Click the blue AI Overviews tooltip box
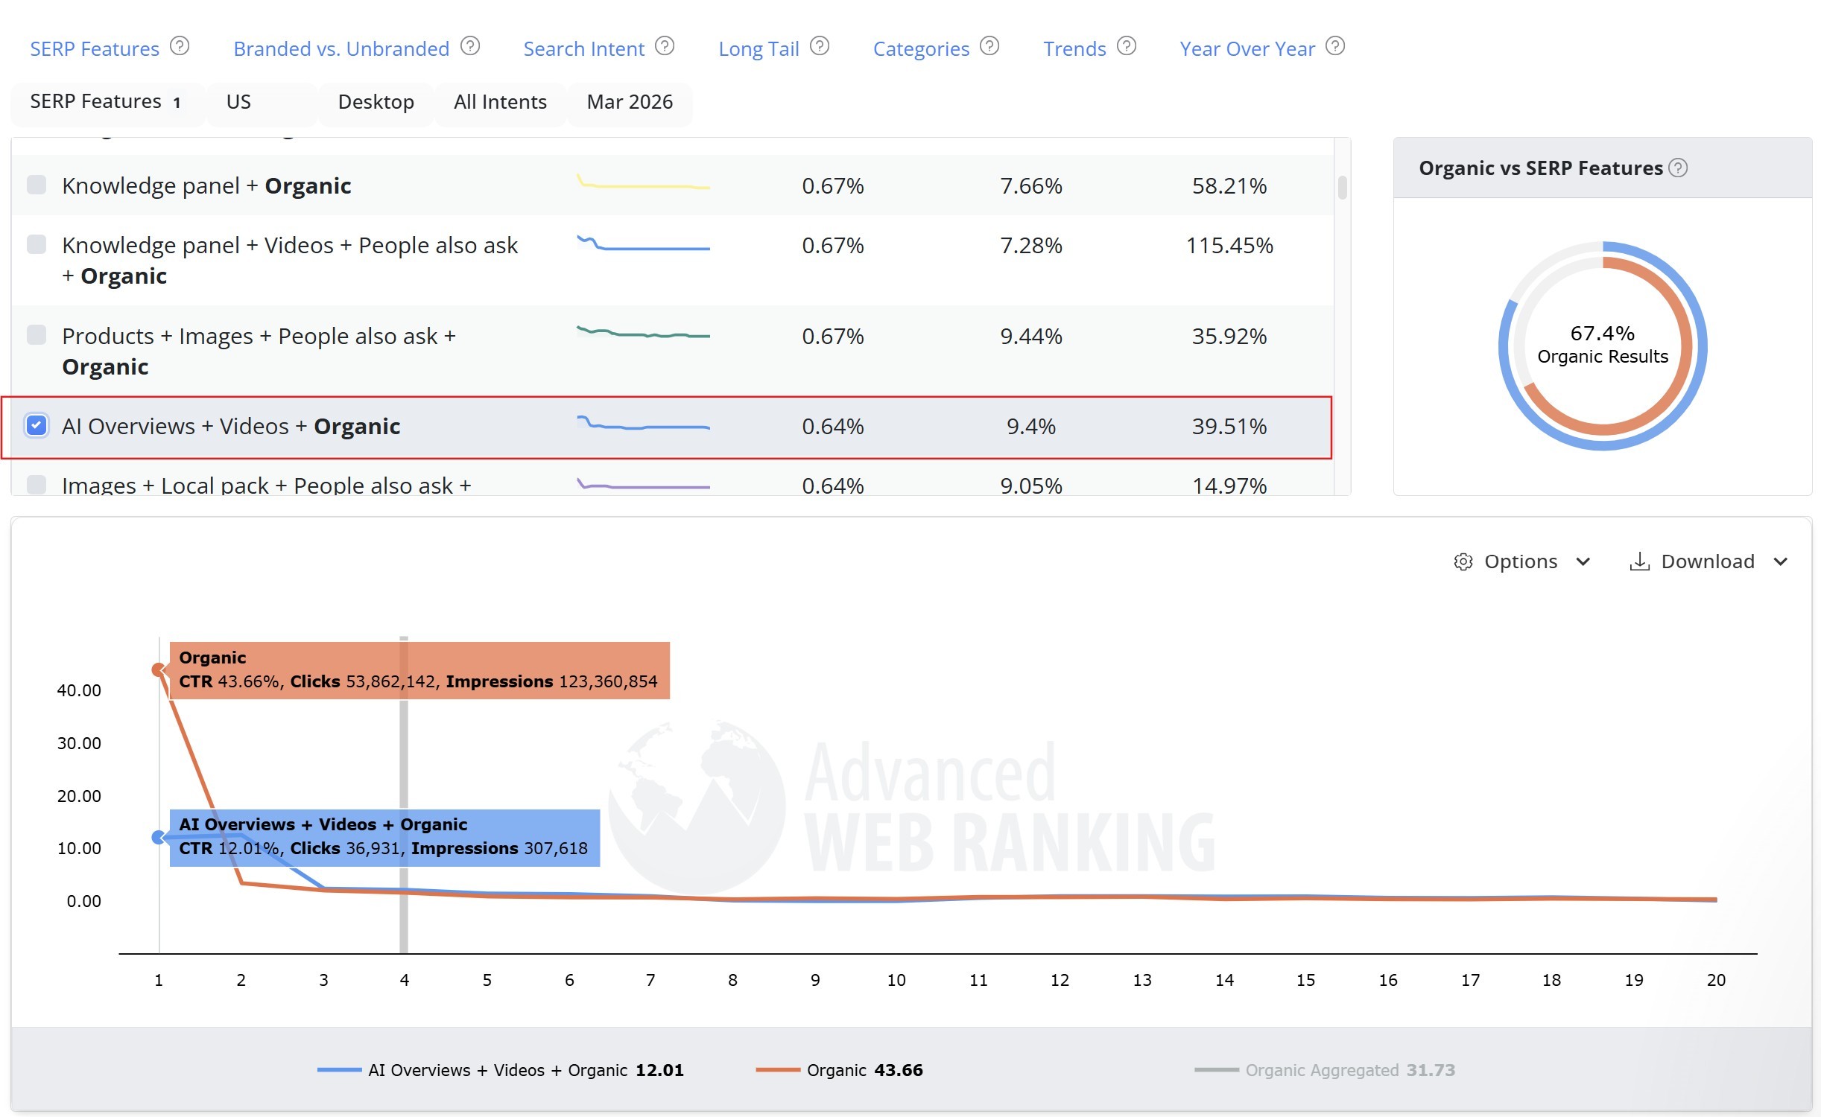This screenshot has height=1117, width=1821. click(x=384, y=838)
